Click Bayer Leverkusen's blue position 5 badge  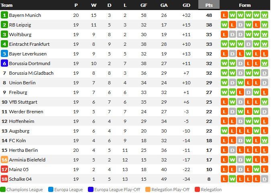click(4, 54)
